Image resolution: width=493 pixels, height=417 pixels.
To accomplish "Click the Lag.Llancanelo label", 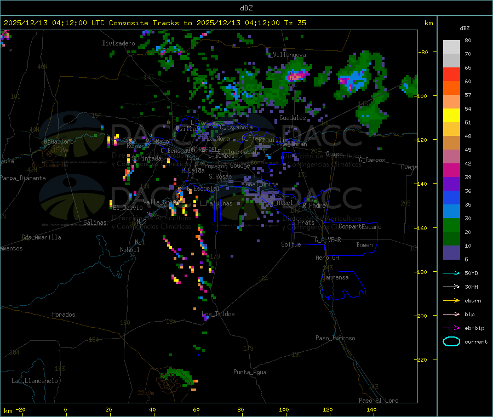I will pyautogui.click(x=35, y=381).
